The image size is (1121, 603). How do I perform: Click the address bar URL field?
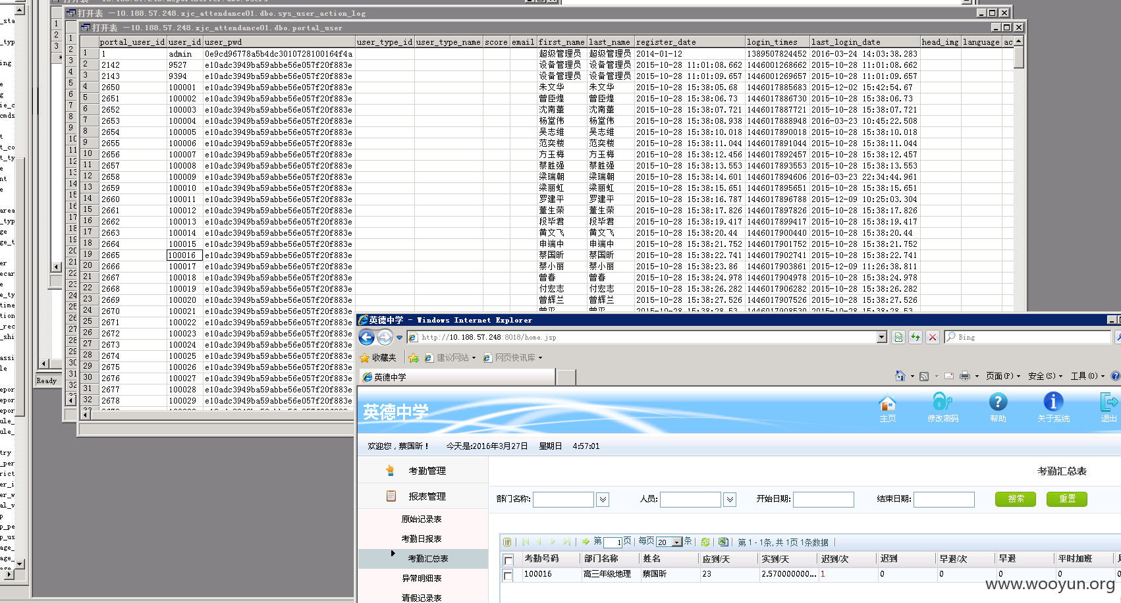click(x=642, y=337)
